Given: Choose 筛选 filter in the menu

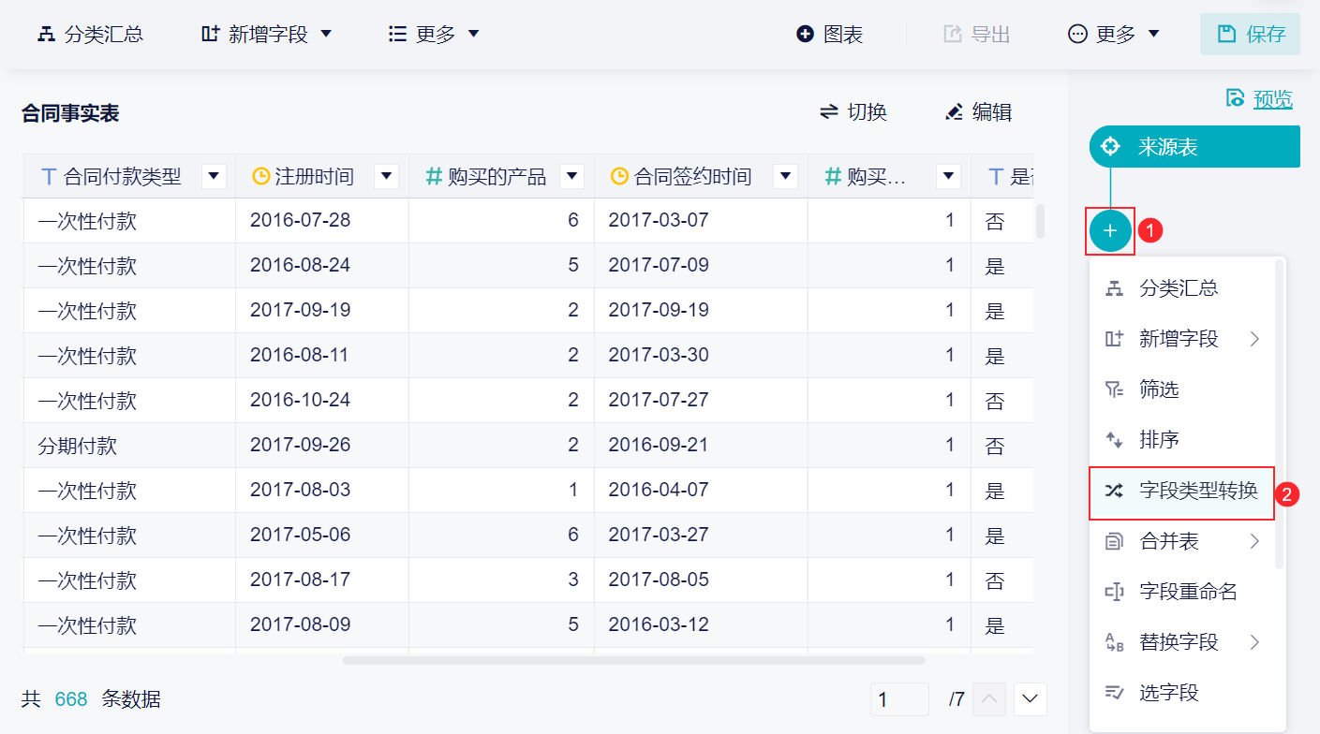Looking at the screenshot, I should click(1159, 389).
